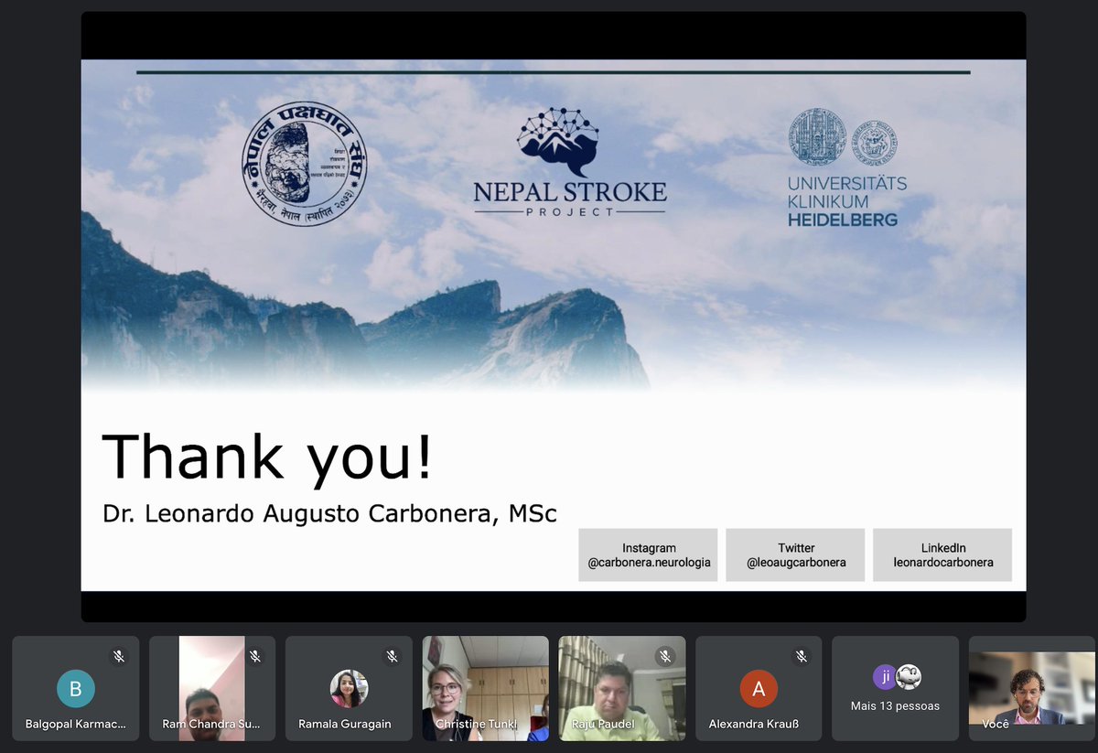The width and height of the screenshot is (1098, 753).
Task: Select your own 'Você' video tile
Action: [x=1031, y=688]
